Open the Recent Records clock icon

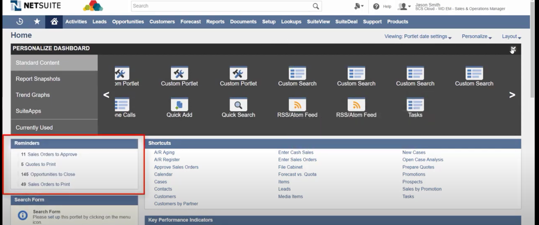tap(20, 22)
